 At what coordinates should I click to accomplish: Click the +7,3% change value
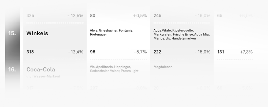coord(246,52)
